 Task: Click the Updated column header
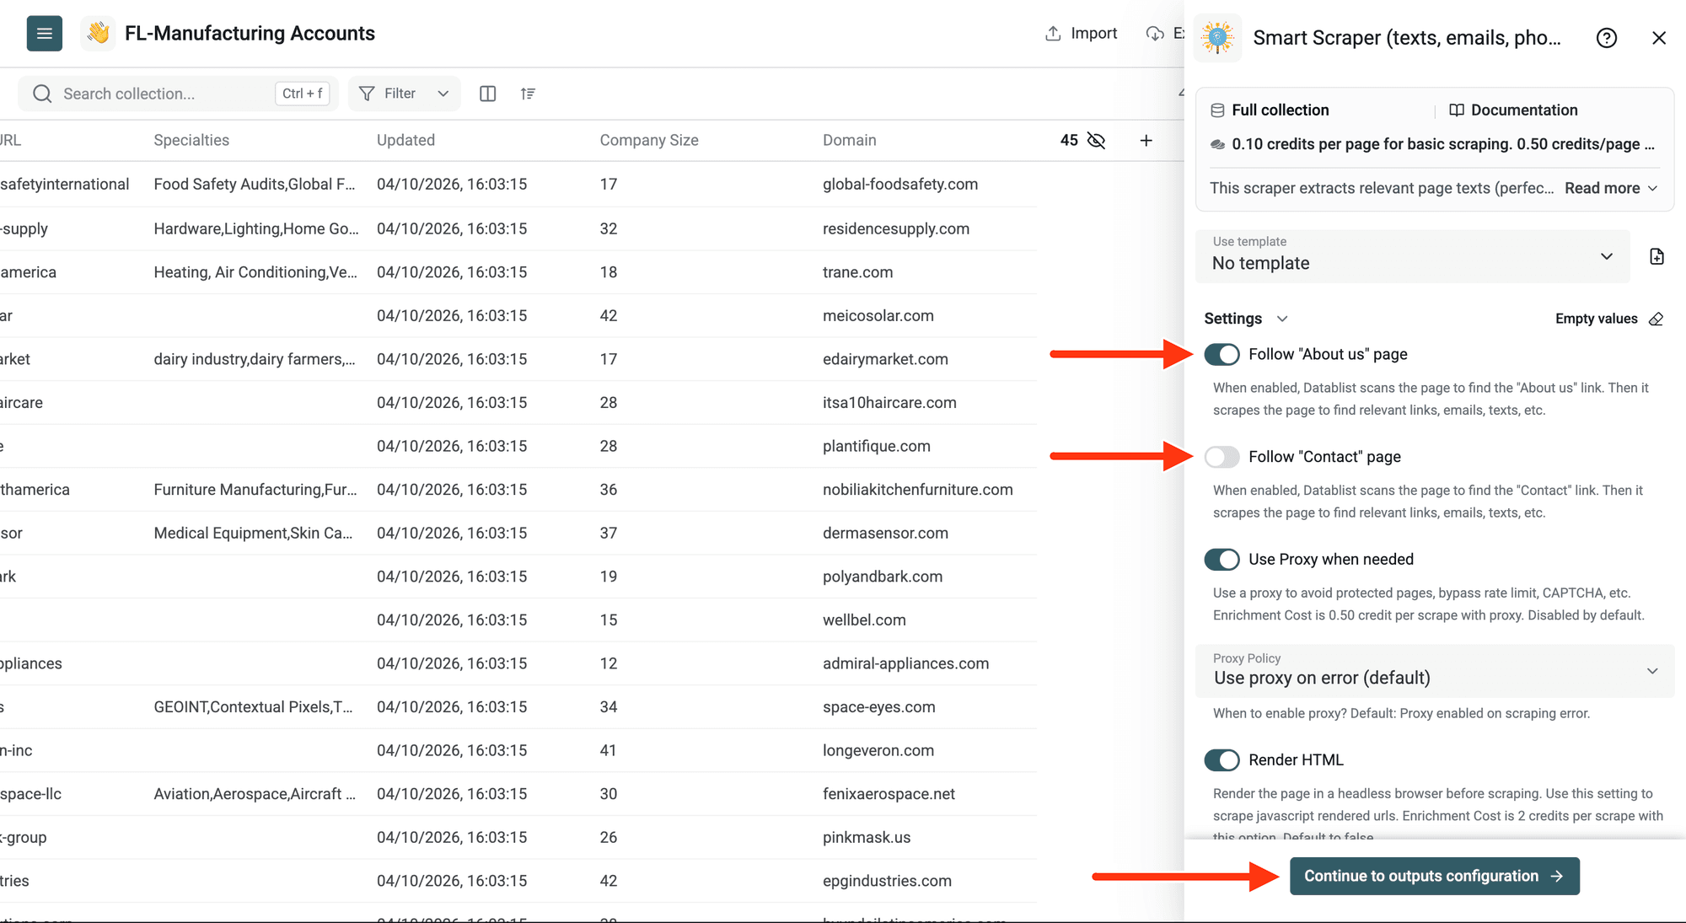tap(405, 141)
